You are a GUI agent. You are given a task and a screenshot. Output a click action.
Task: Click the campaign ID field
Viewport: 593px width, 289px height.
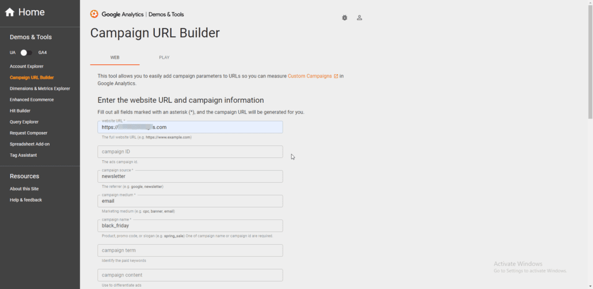pos(190,152)
